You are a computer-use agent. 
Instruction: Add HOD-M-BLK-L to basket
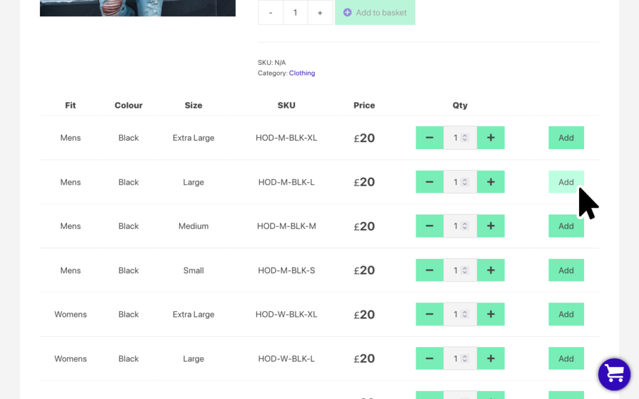pyautogui.click(x=566, y=182)
